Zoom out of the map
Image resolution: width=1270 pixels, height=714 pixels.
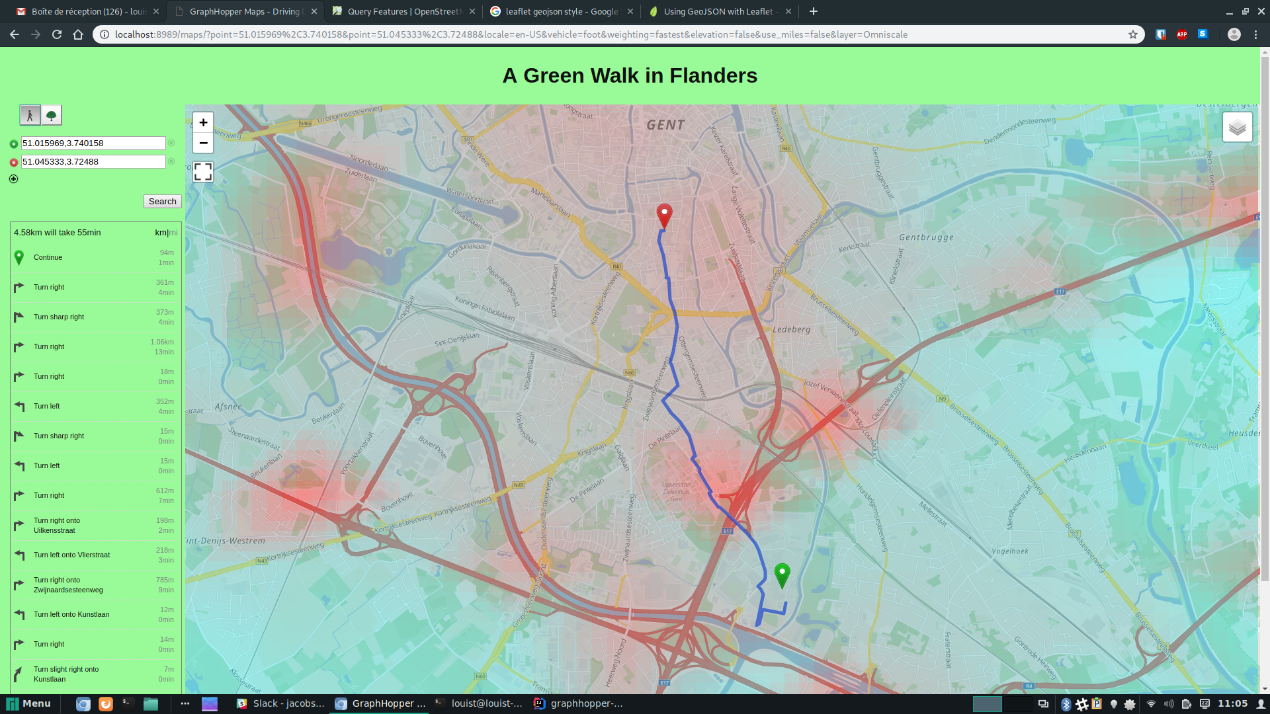(203, 143)
